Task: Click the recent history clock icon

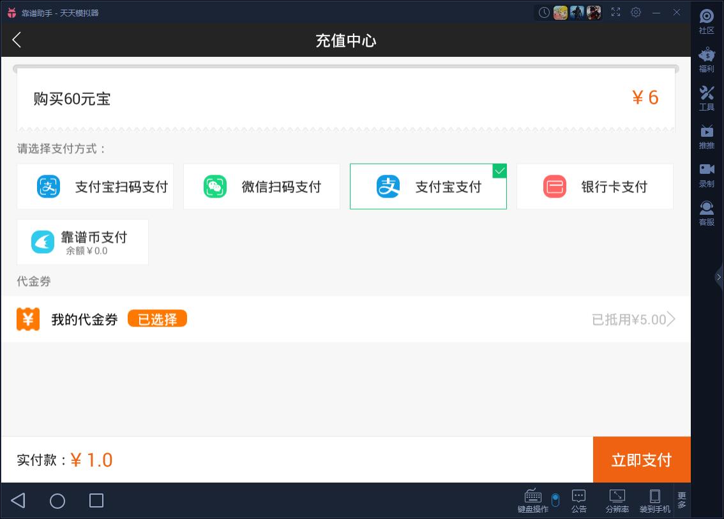Action: point(544,13)
